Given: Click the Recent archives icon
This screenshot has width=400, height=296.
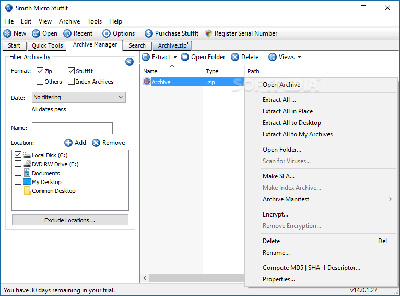Looking at the screenshot, I should pyautogui.click(x=67, y=33).
